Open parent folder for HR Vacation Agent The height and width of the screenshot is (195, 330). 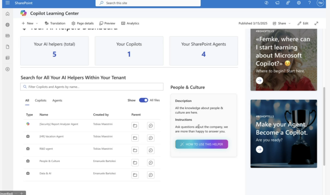click(x=135, y=138)
